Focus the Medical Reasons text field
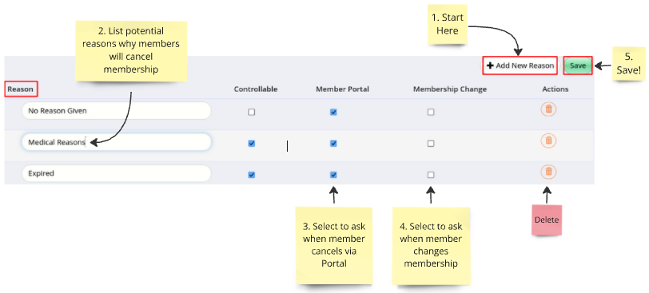This screenshot has width=649, height=293. (117, 142)
